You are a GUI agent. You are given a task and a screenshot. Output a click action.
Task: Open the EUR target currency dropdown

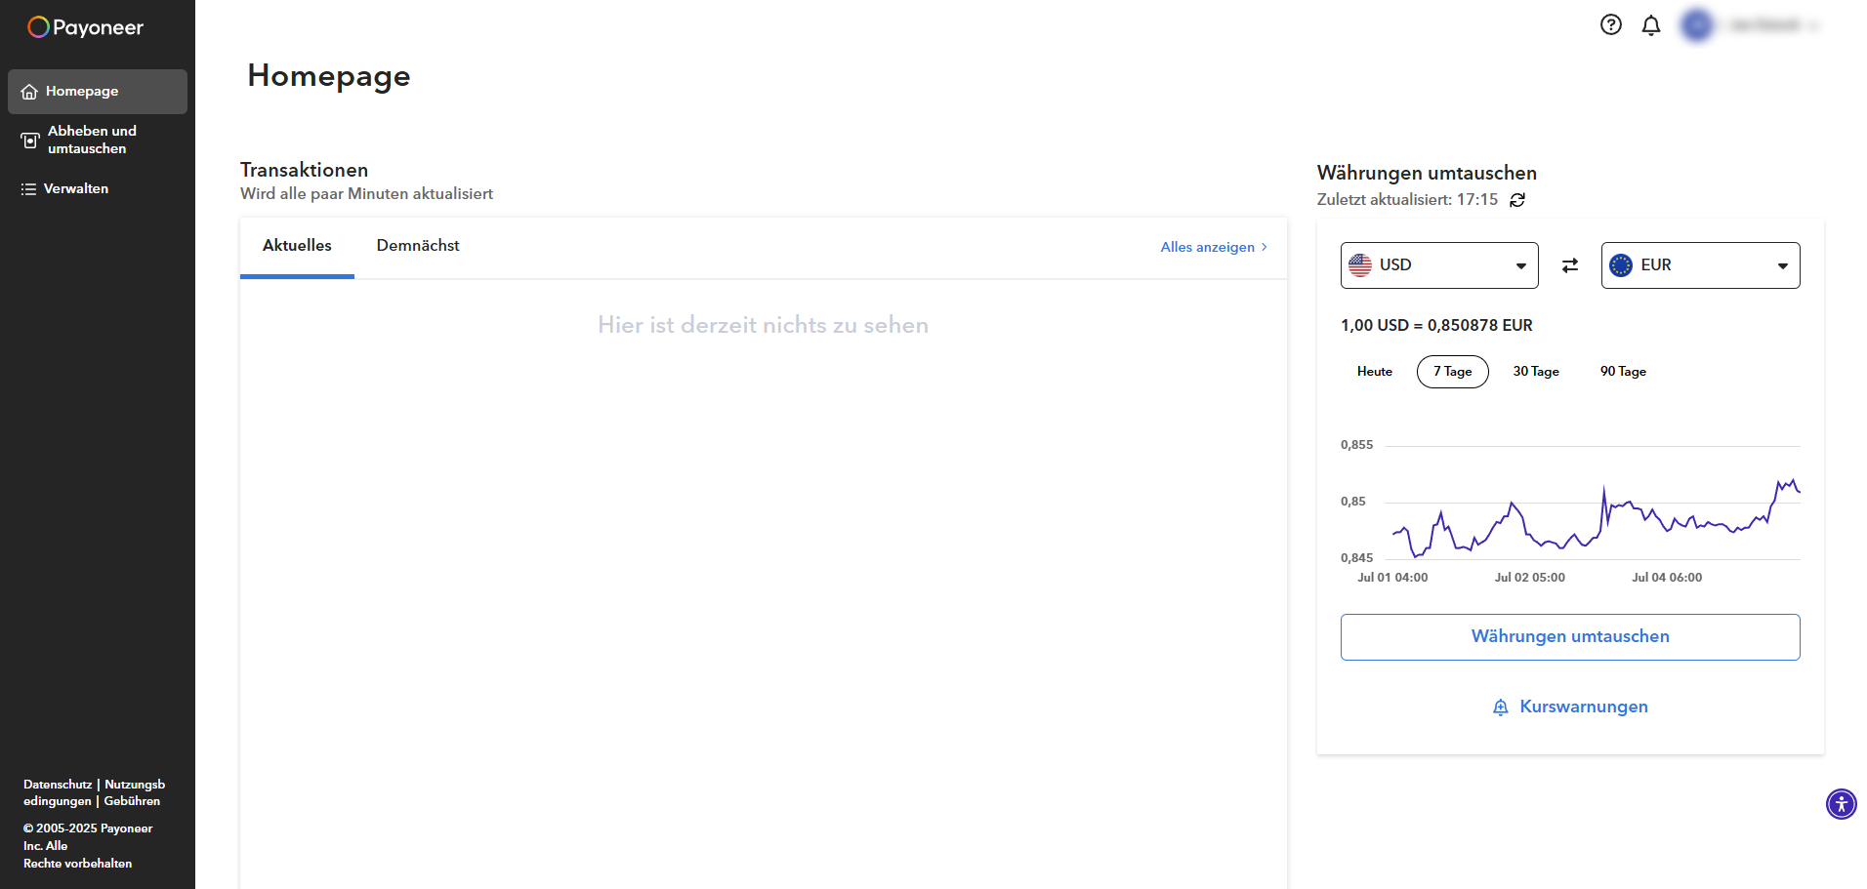[x=1699, y=265]
